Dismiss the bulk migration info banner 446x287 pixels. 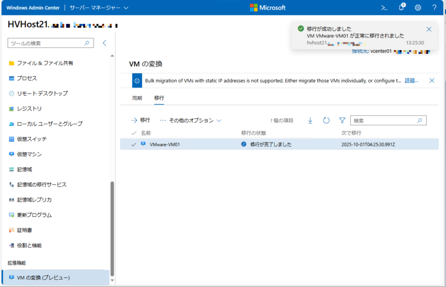pos(432,80)
